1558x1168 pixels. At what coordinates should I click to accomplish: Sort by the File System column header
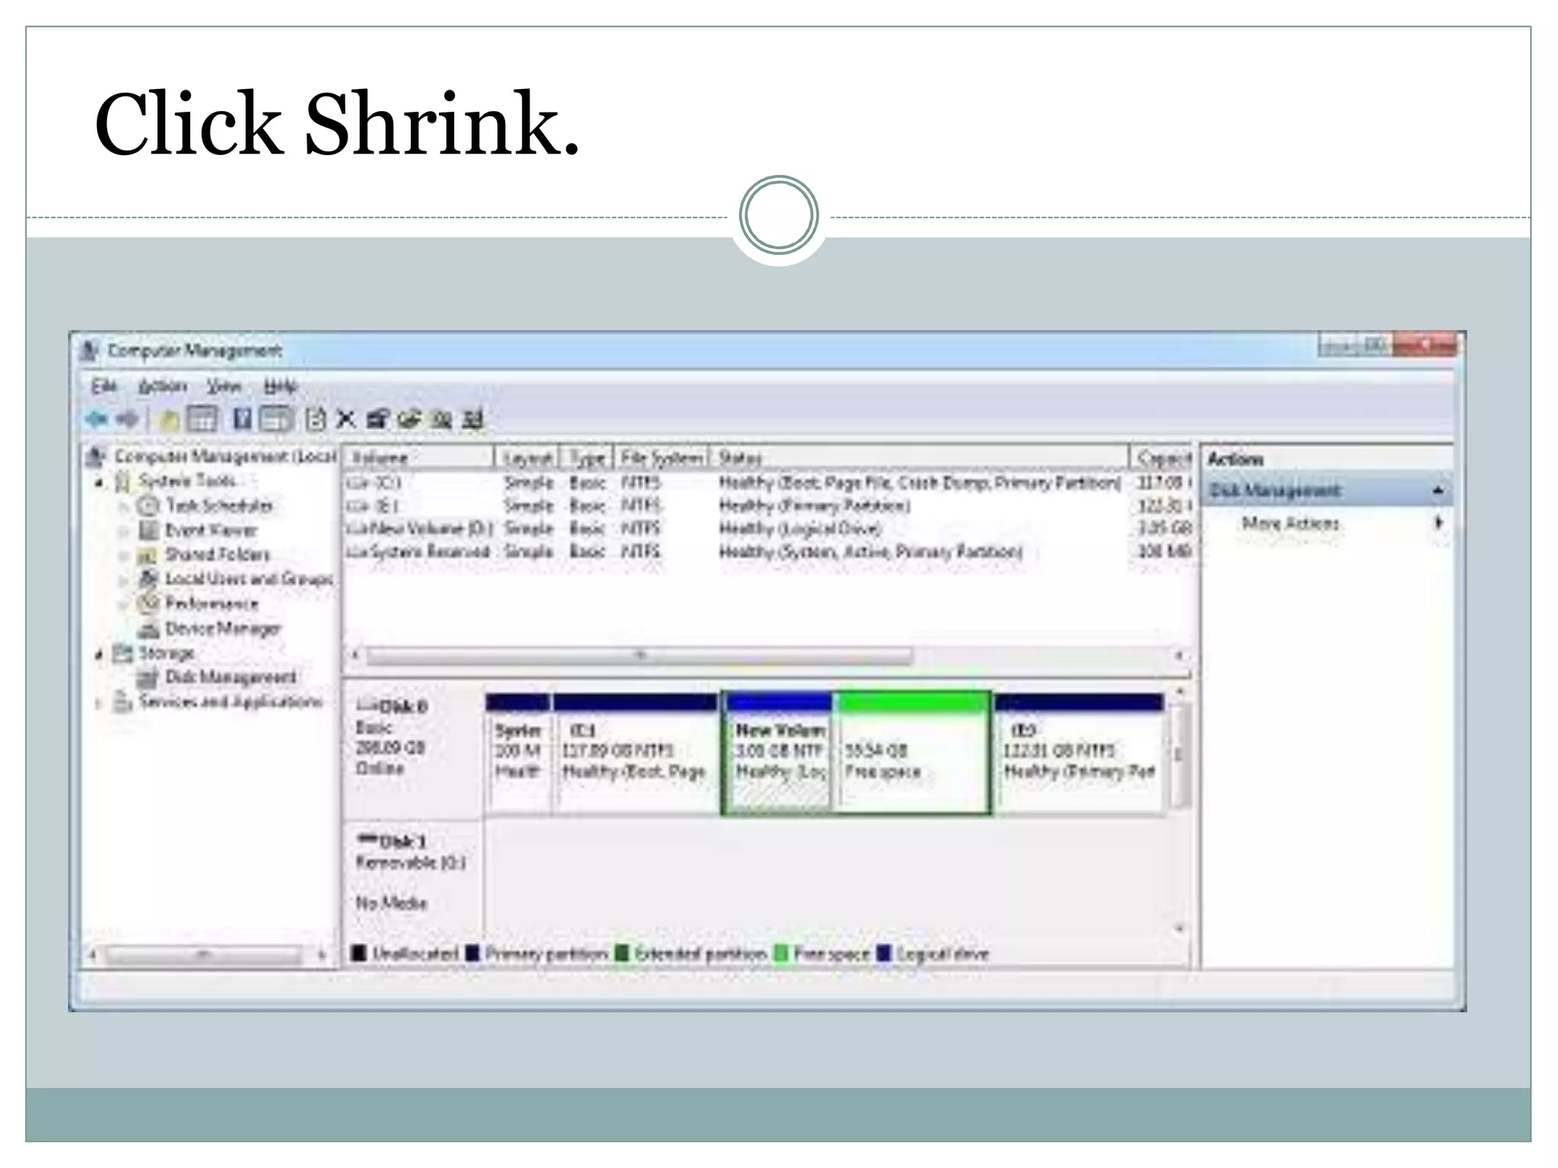tap(661, 457)
